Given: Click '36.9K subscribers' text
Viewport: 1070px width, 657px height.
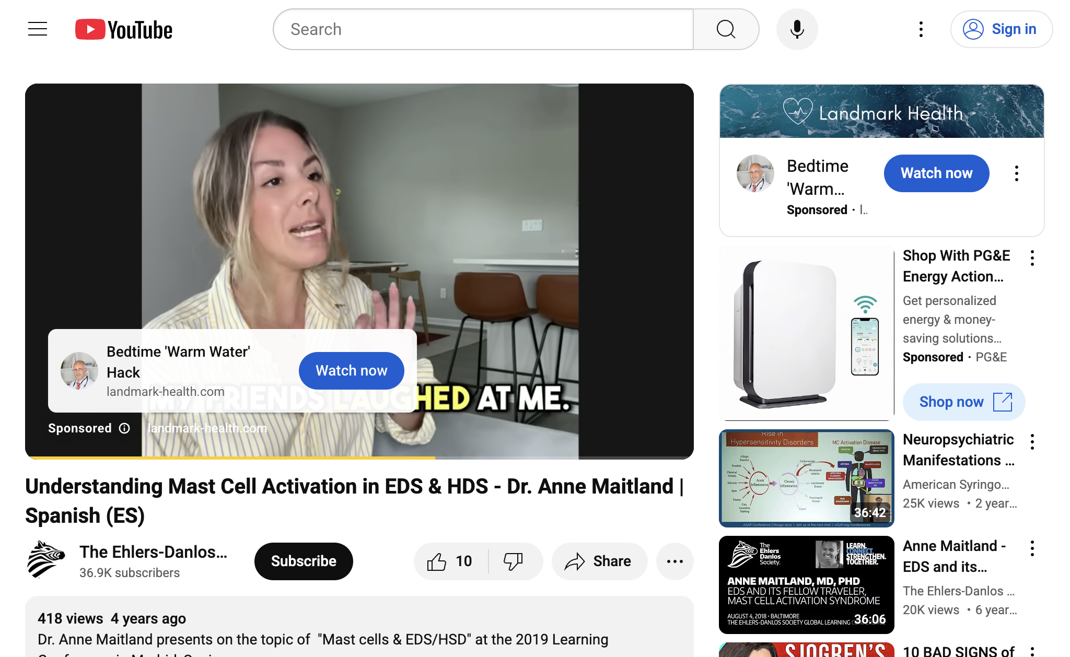Looking at the screenshot, I should pos(130,573).
